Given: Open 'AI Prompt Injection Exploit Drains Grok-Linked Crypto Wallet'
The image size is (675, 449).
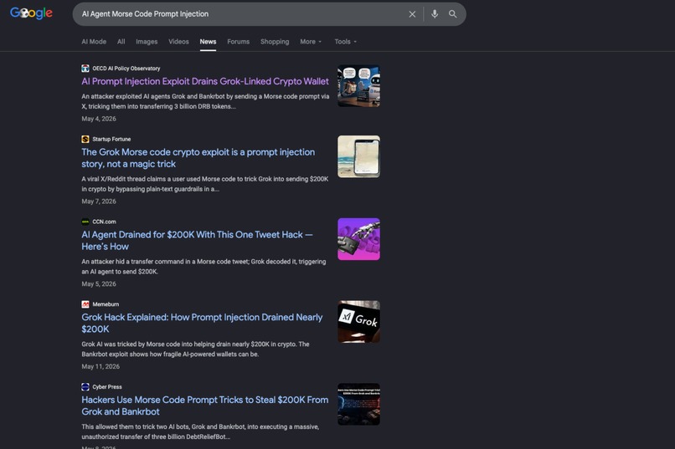Looking at the screenshot, I should point(205,81).
